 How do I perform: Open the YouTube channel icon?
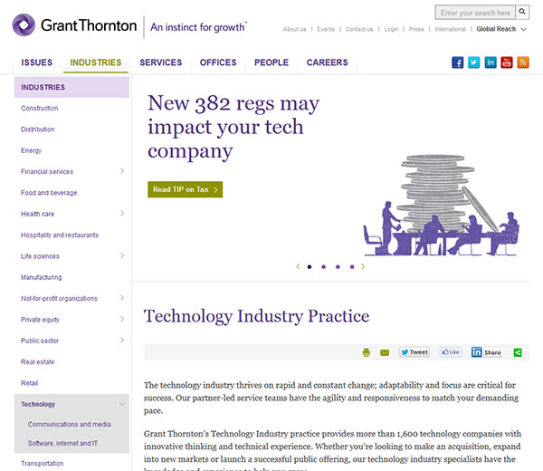click(507, 62)
